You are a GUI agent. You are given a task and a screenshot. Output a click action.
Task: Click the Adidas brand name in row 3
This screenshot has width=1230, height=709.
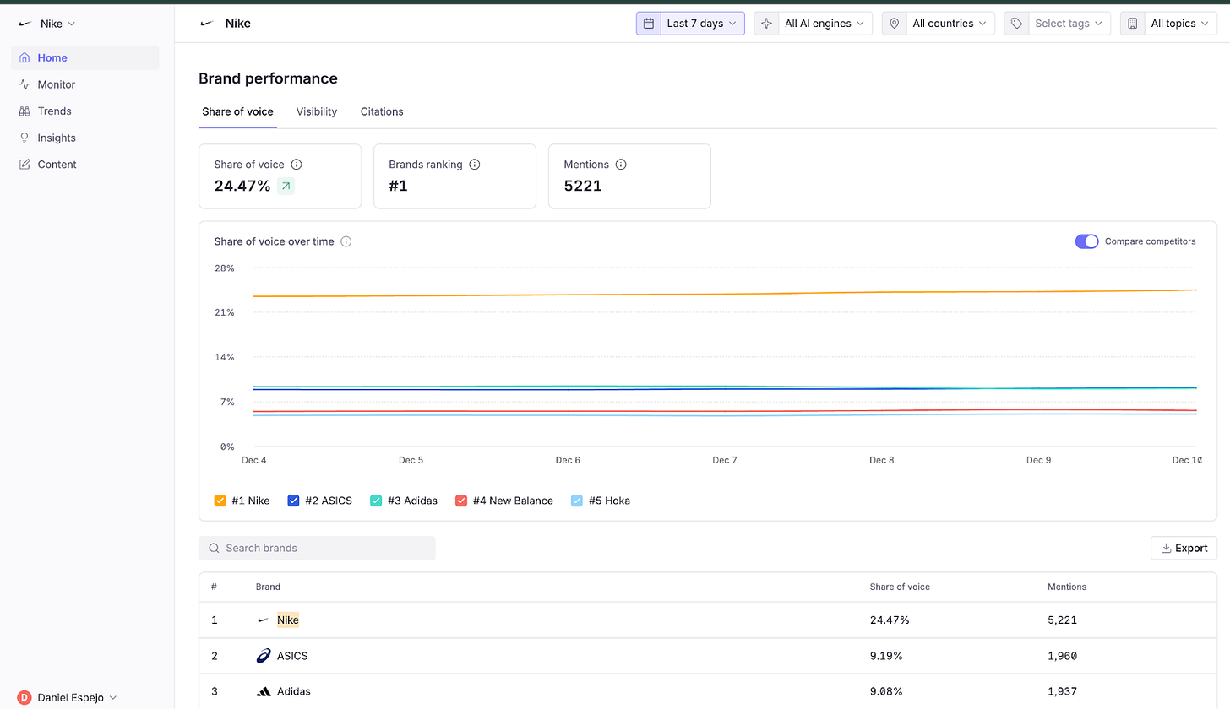coord(293,691)
